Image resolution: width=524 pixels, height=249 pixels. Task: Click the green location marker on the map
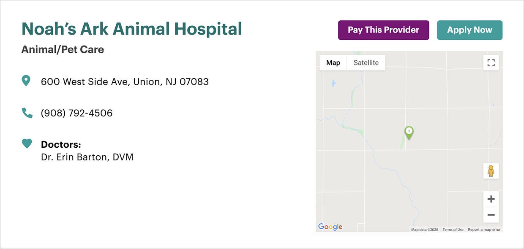(409, 132)
